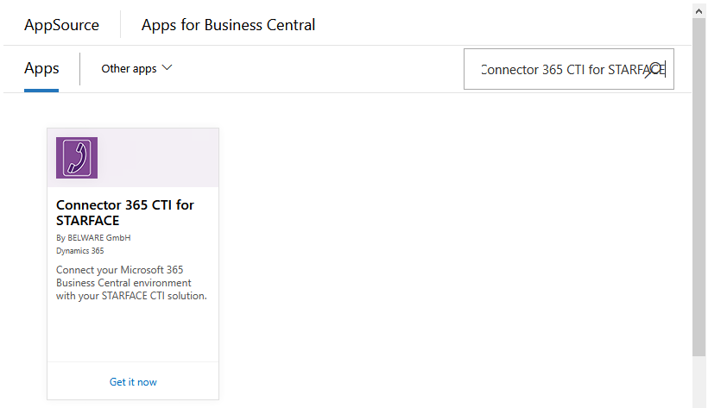Click the scrollbar up arrow
Image resolution: width=708 pixels, height=408 pixels.
pyautogui.click(x=699, y=11)
